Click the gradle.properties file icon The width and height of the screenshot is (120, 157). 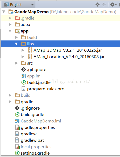coord(17,127)
